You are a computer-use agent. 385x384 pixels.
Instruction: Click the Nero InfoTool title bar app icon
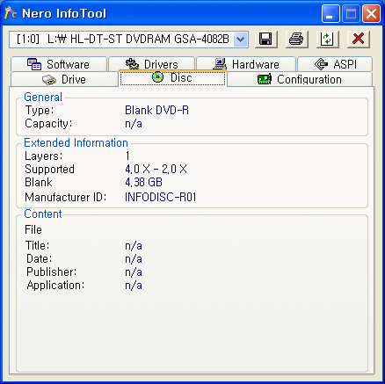[x=11, y=13]
